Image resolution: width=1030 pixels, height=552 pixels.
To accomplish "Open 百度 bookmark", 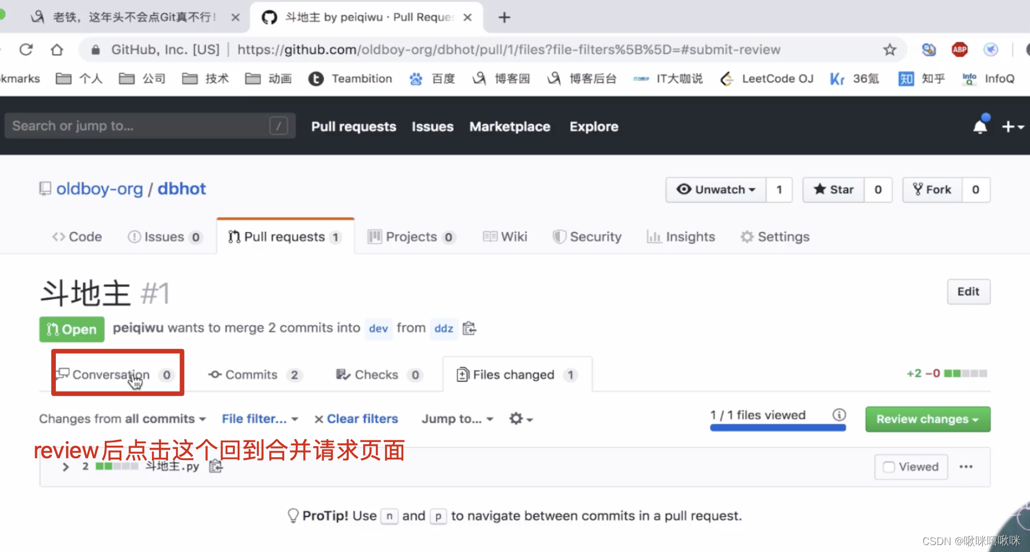I will pos(432,79).
